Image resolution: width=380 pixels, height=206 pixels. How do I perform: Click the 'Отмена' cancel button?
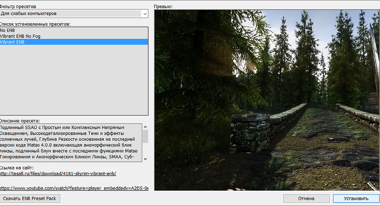click(306, 199)
